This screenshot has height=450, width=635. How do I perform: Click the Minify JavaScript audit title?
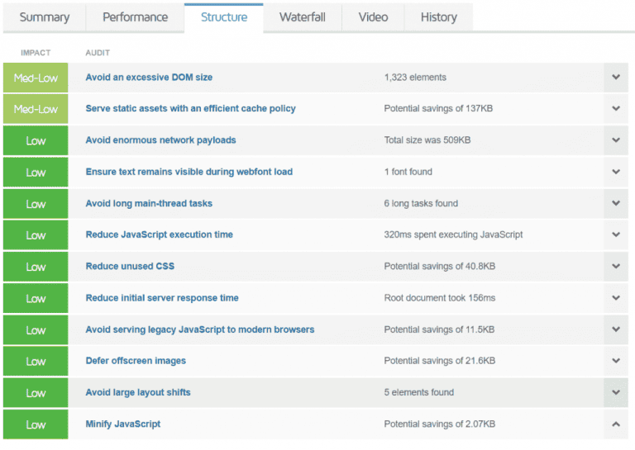point(122,424)
